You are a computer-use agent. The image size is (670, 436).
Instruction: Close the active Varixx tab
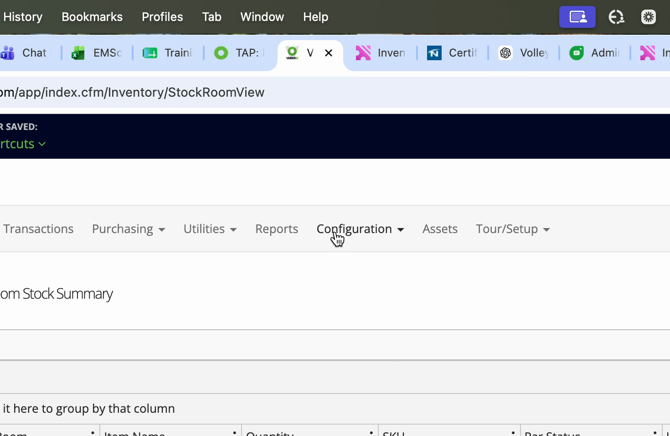point(329,53)
